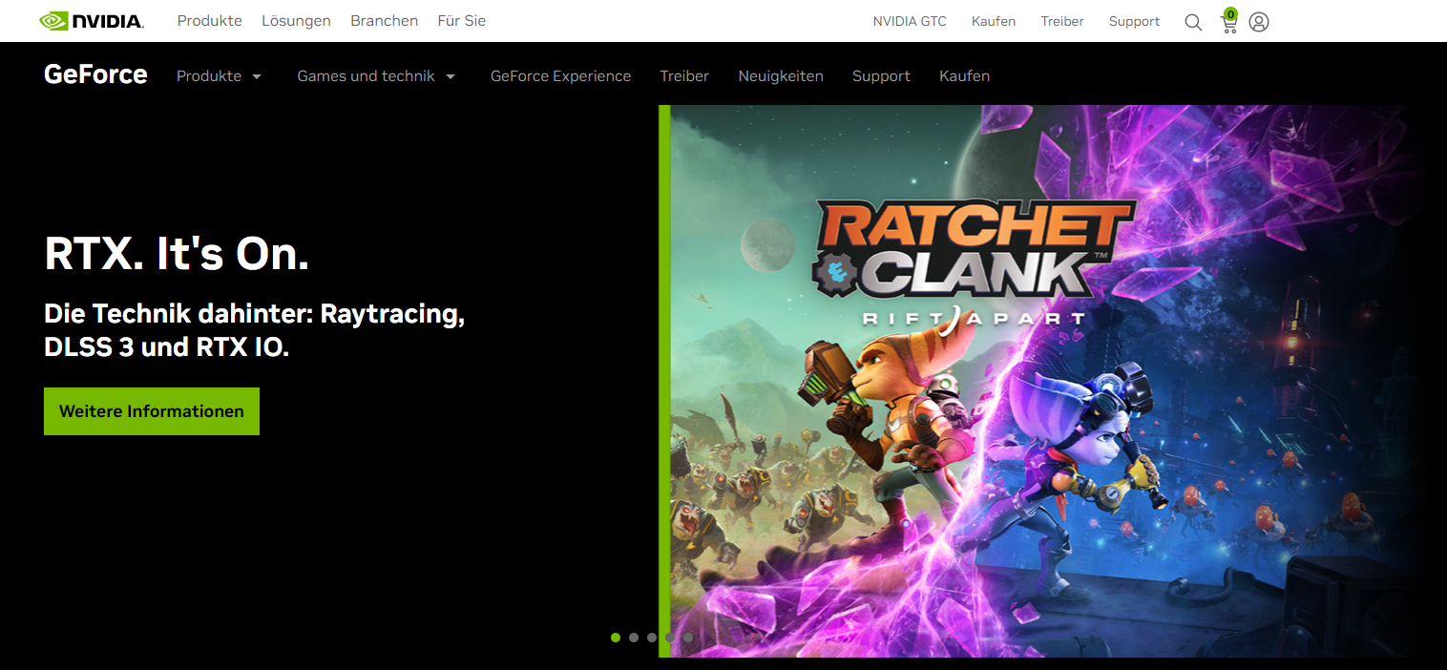Select the first carousel dot
The width and height of the screenshot is (1447, 670).
(x=616, y=638)
